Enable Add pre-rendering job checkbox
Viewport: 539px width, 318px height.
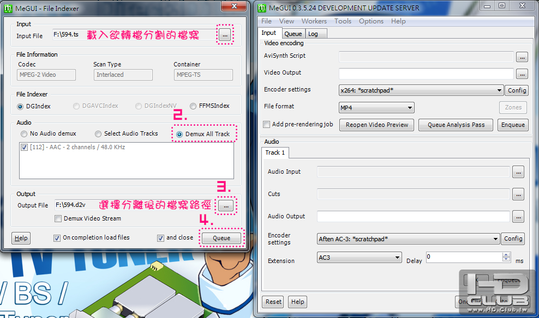coord(266,125)
